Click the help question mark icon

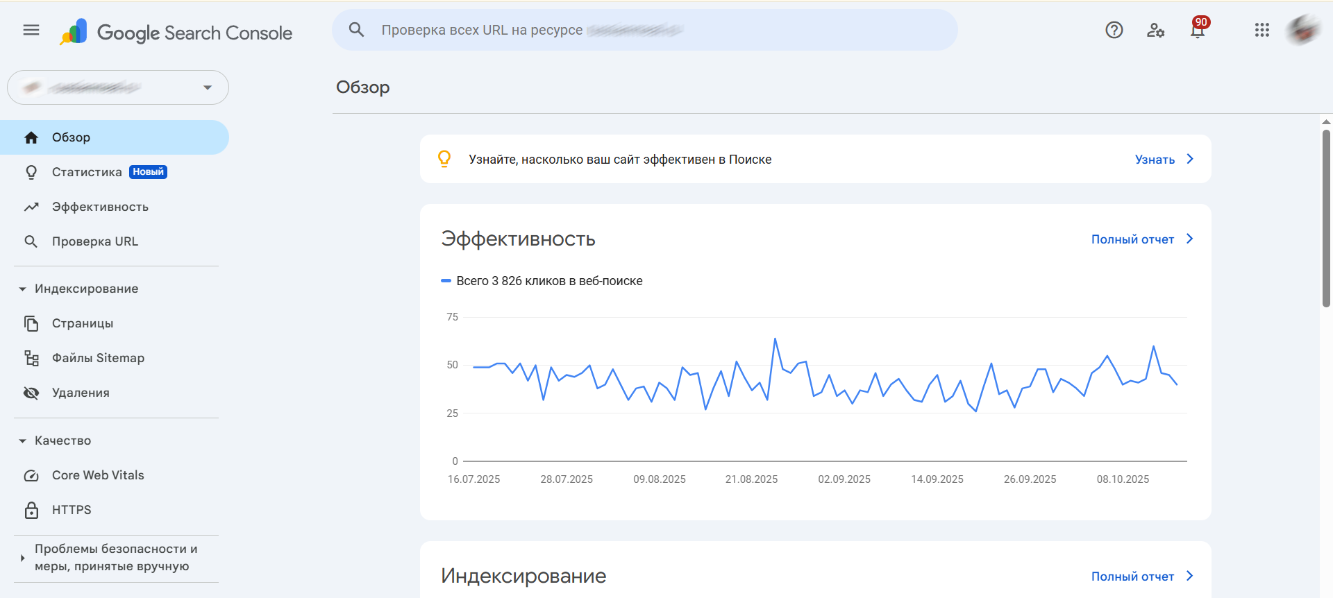click(x=1114, y=30)
